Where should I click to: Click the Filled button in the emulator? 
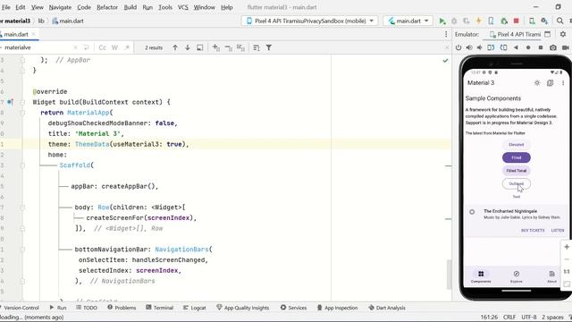click(517, 157)
